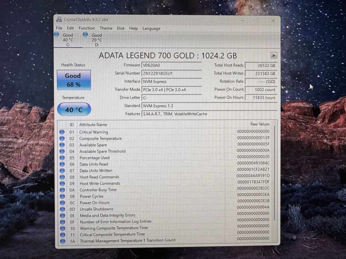Click the status icon for Unsafe Shutdowns
Viewport: 346px width, 259px height.
(62, 209)
